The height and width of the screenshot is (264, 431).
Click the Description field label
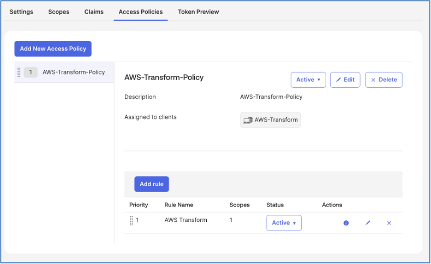tap(140, 97)
